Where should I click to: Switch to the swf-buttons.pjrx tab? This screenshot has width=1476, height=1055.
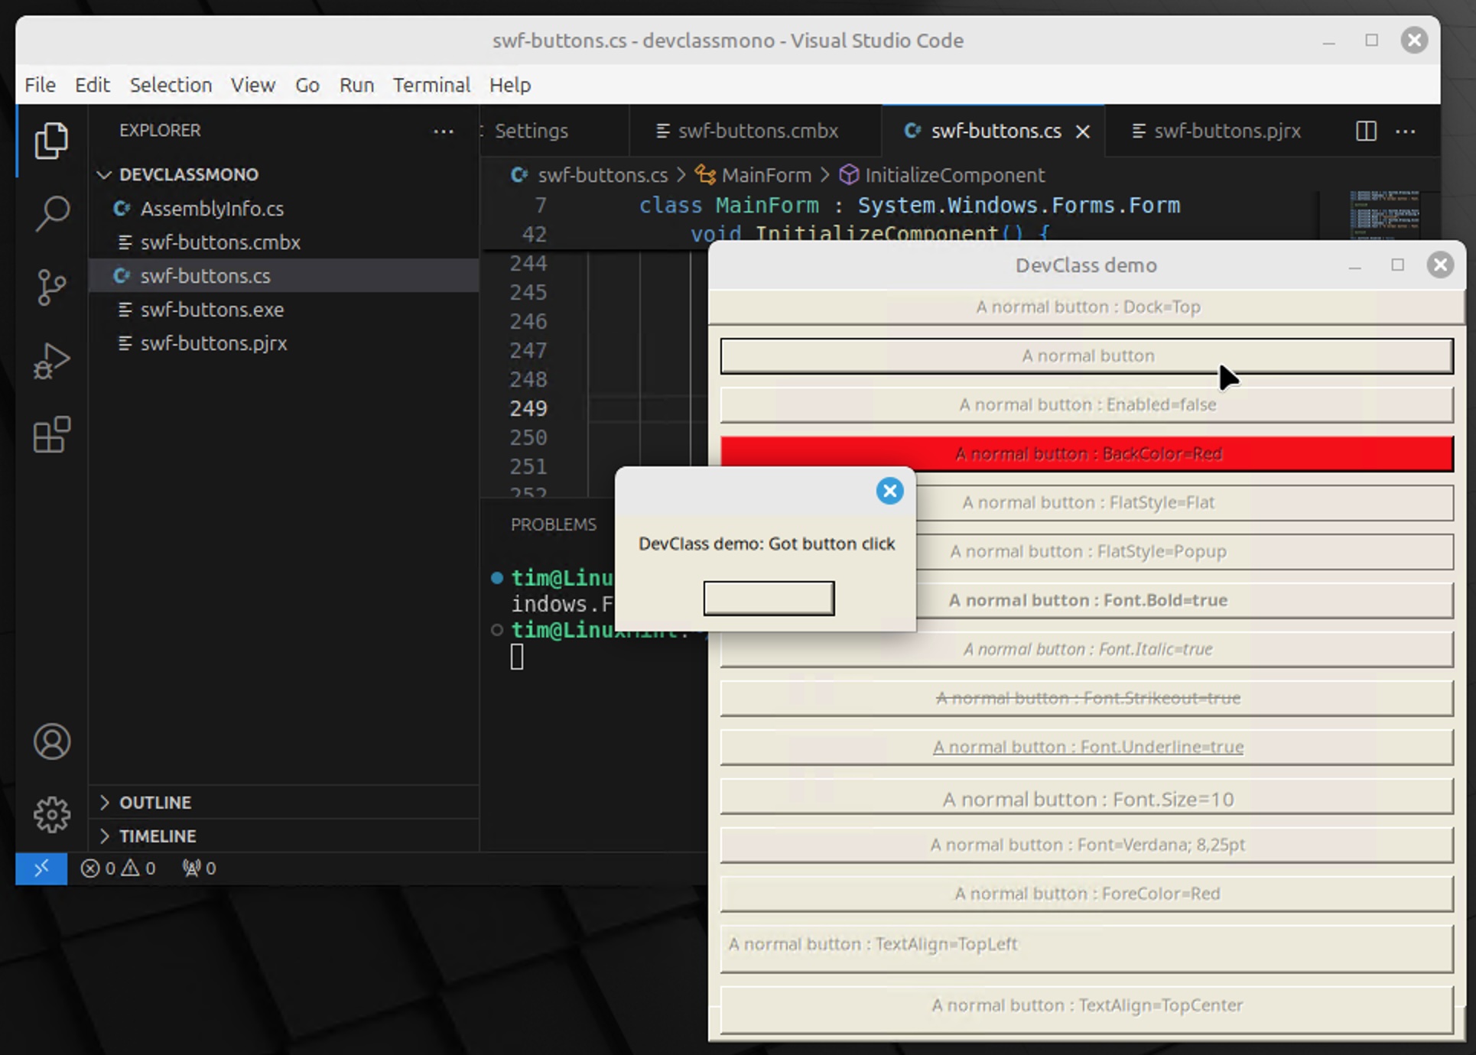(1227, 131)
